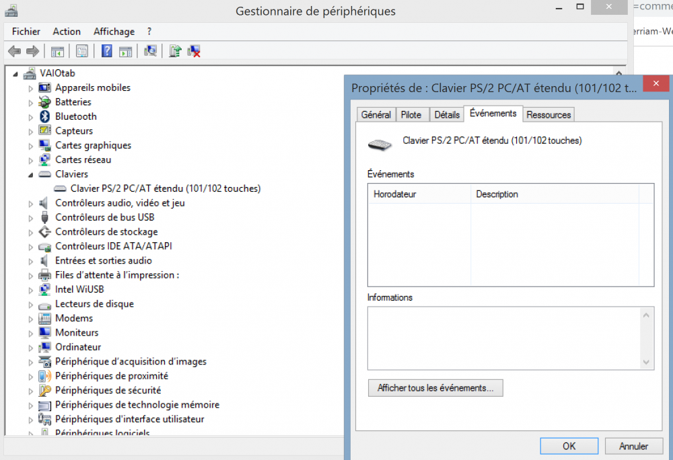Click the printer icon for Files d'attente
673x460 pixels.
(x=44, y=275)
